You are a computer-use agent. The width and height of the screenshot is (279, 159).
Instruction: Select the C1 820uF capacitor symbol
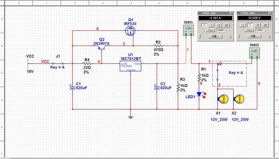(x=72, y=88)
